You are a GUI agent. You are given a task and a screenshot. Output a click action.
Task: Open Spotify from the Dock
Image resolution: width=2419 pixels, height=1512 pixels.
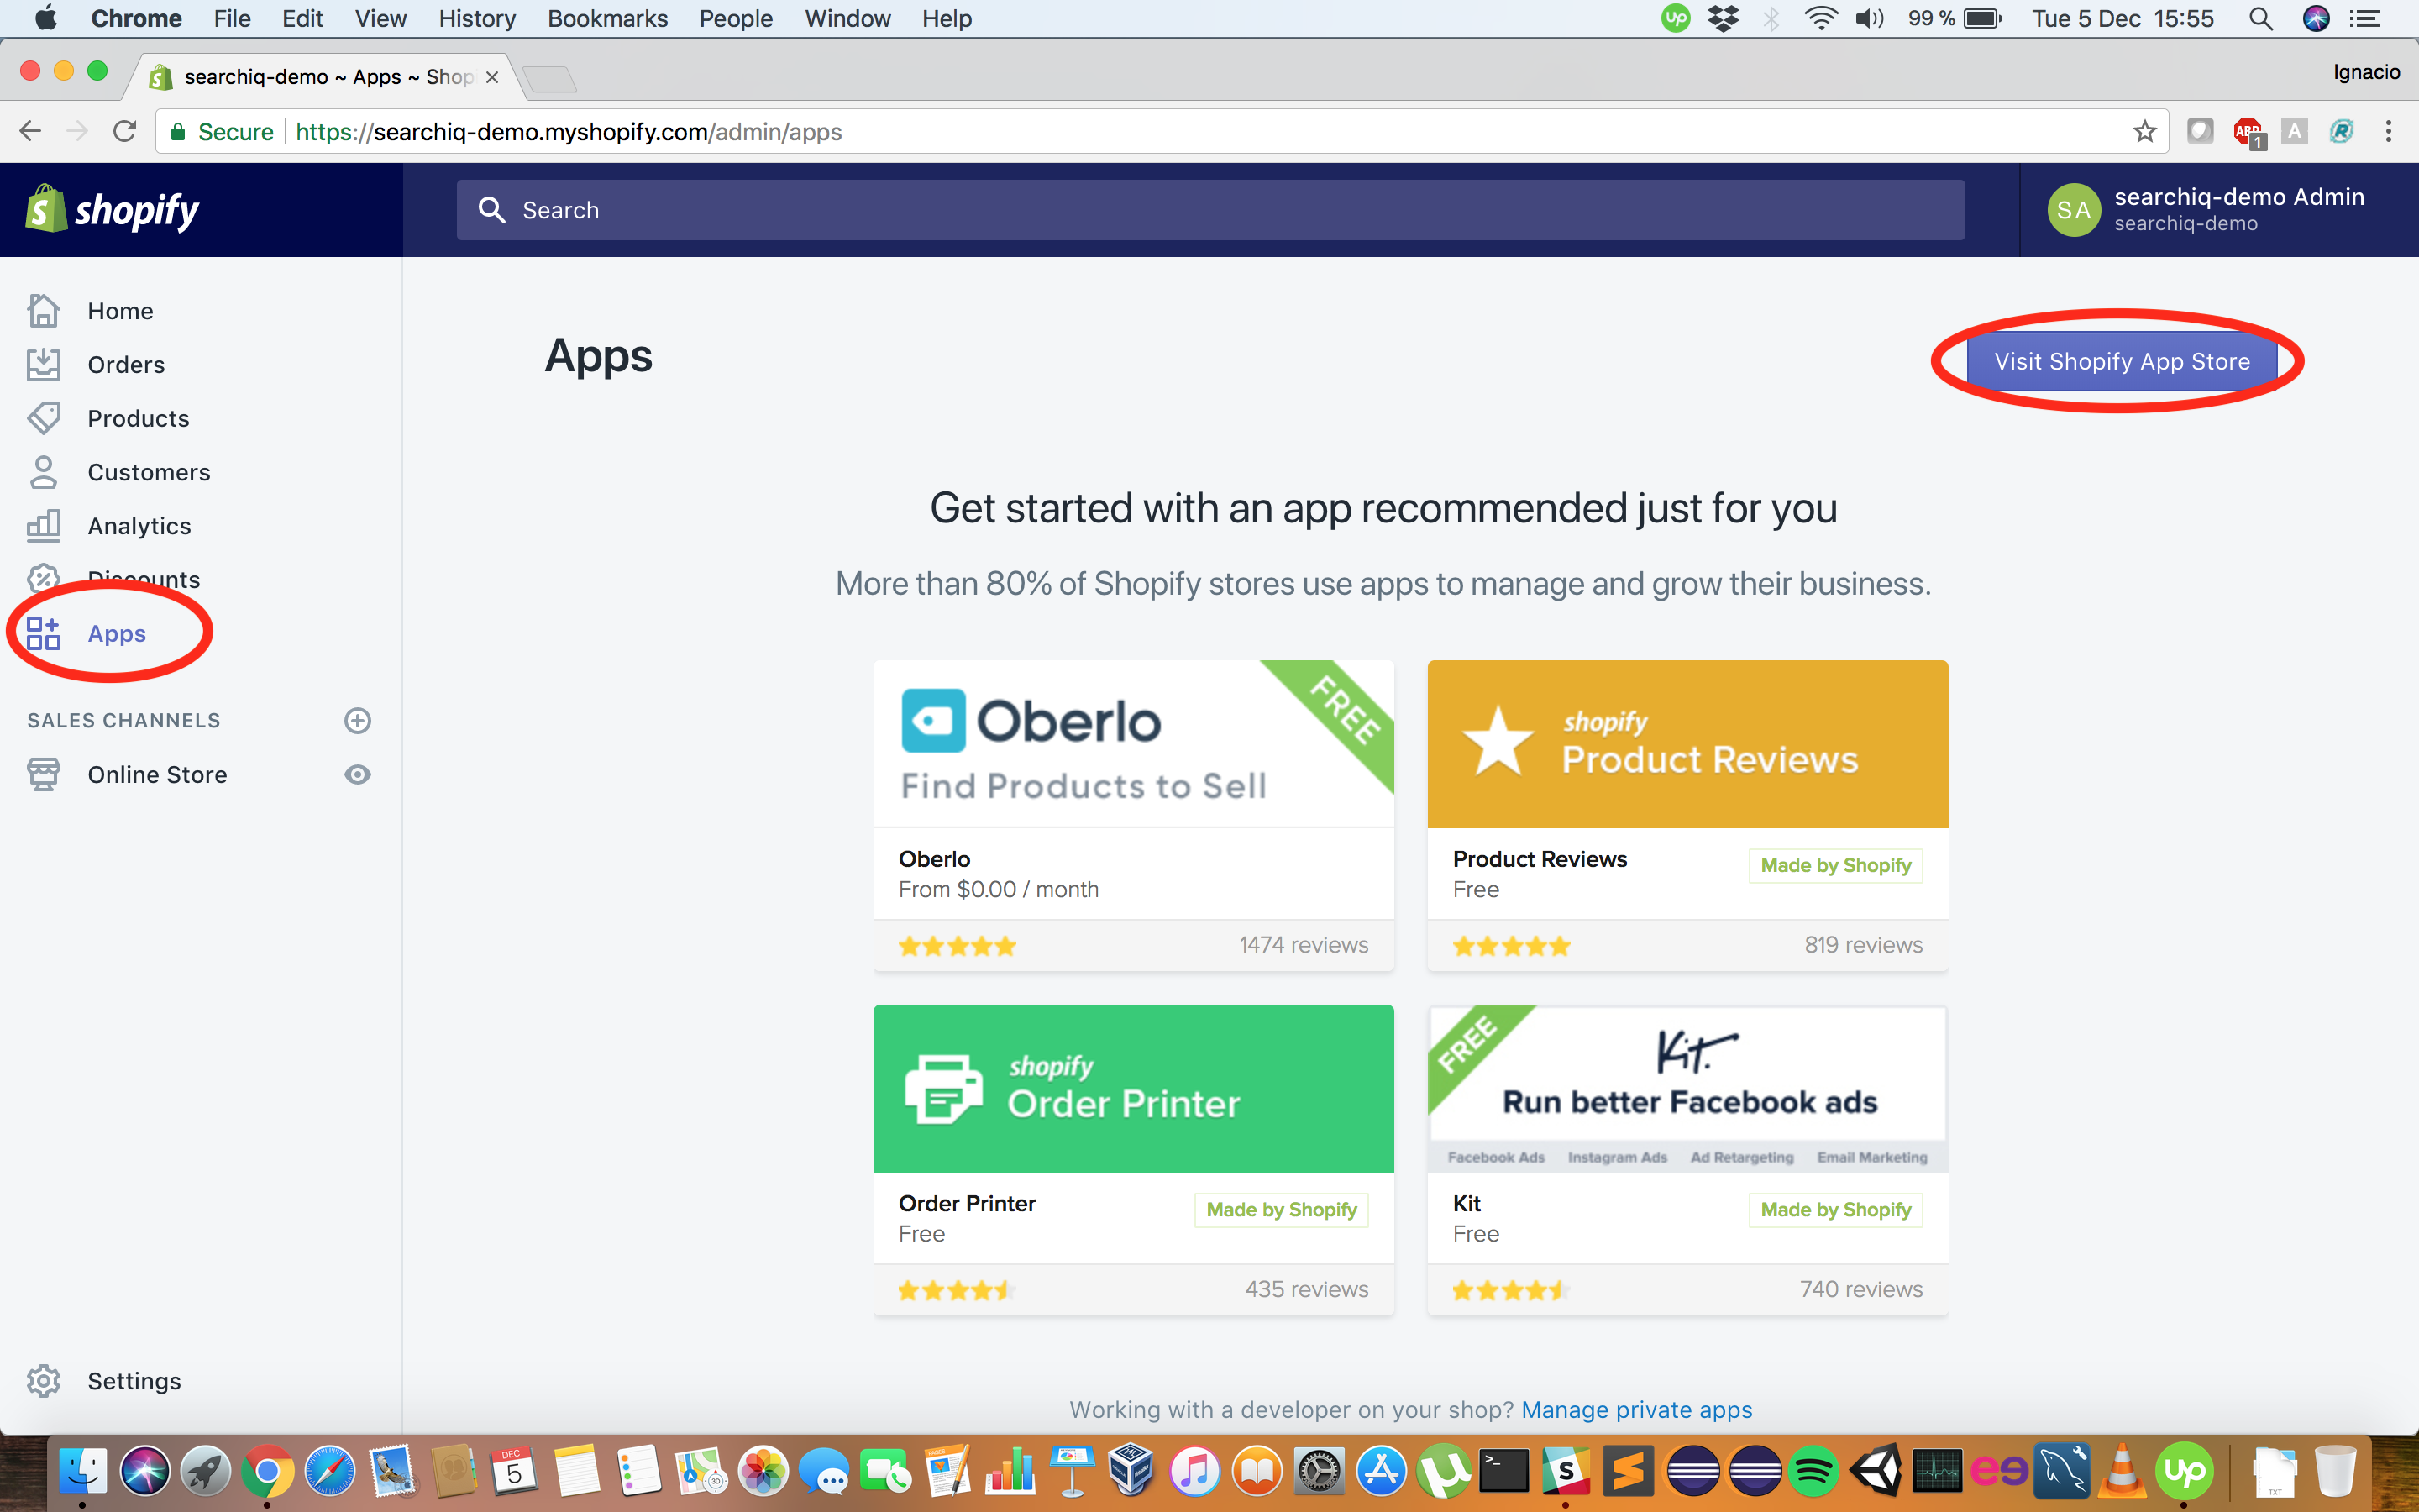point(1813,1471)
